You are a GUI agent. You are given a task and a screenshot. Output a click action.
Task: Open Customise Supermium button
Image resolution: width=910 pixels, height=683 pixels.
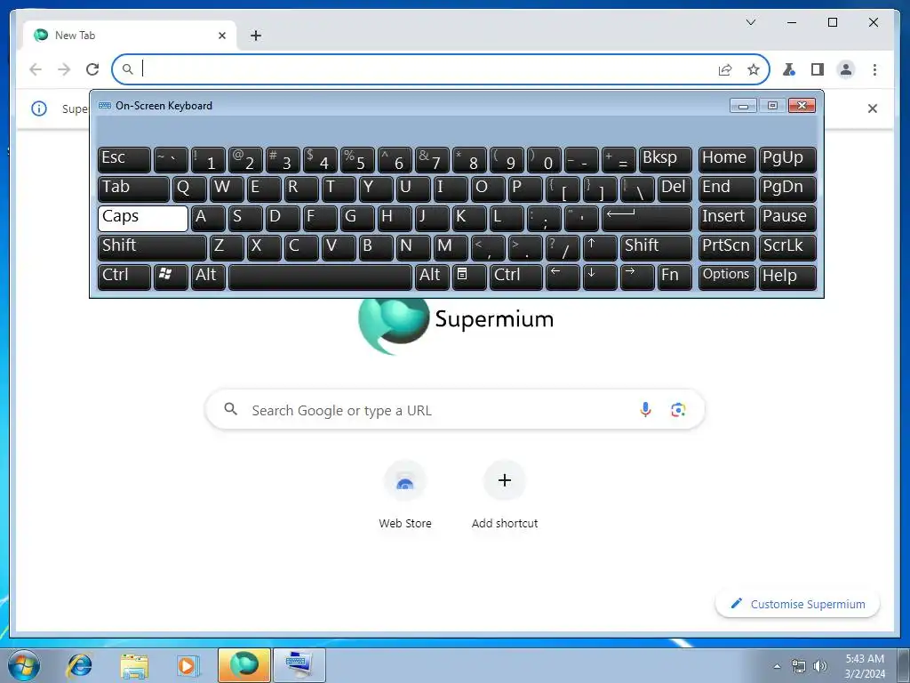pyautogui.click(x=798, y=604)
